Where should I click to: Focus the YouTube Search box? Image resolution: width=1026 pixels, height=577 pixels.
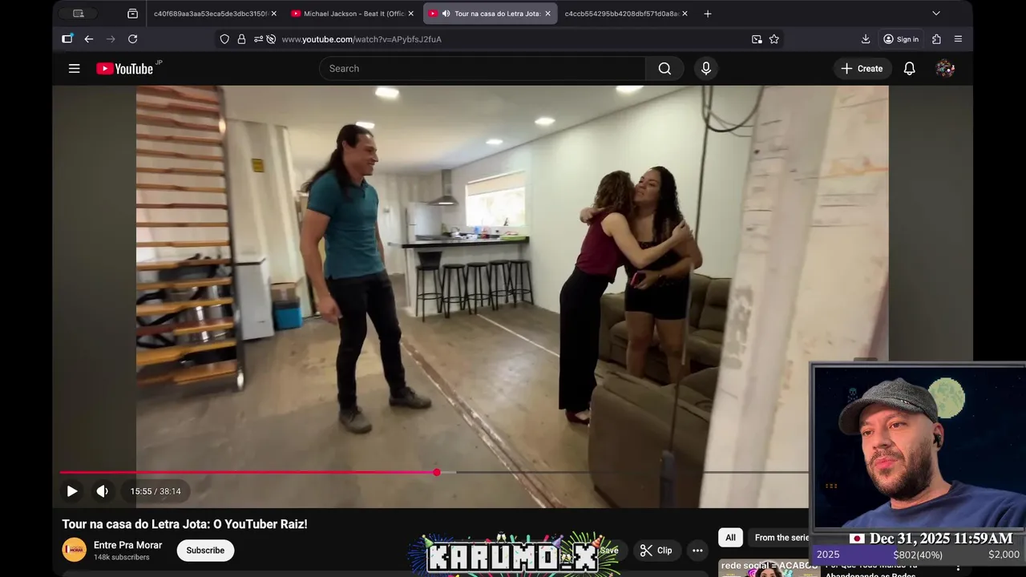483,69
